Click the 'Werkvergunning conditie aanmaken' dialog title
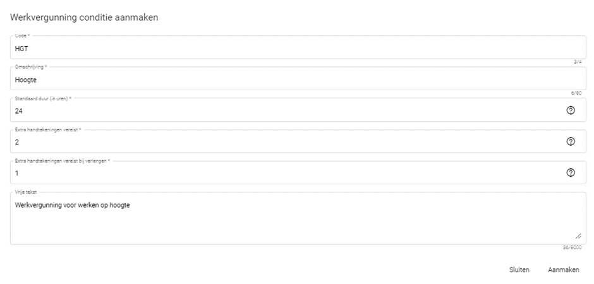The image size is (594, 284). (x=84, y=18)
